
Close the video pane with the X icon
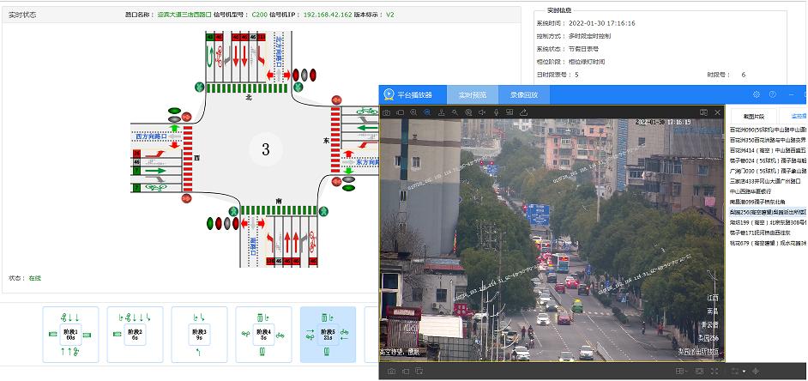click(x=717, y=112)
